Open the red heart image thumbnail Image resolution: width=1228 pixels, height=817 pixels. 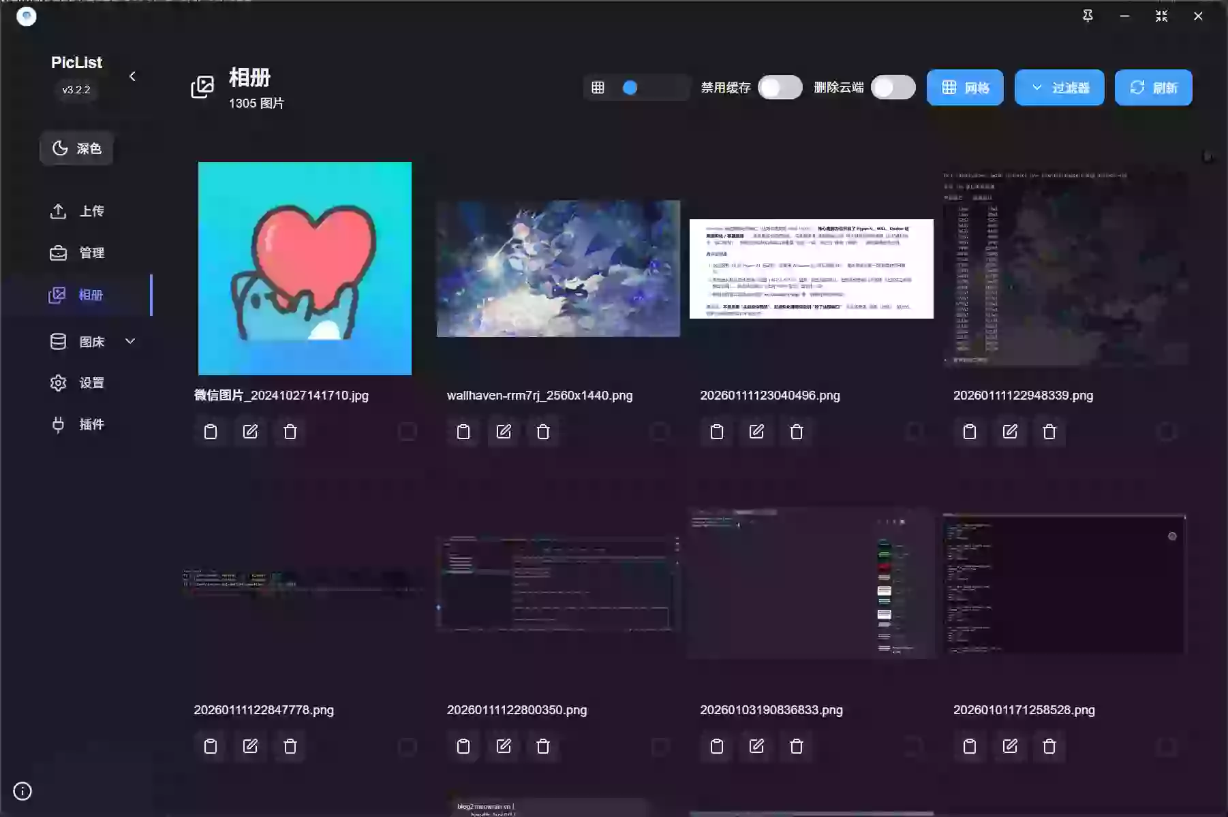point(305,268)
